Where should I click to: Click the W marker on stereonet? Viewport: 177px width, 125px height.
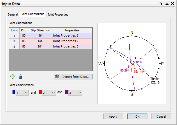pyautogui.click(x=100, y=64)
